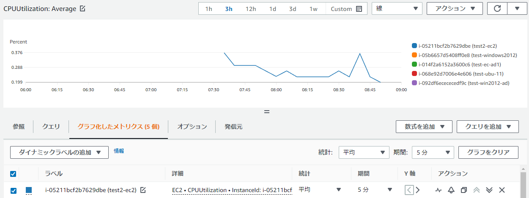Select the 12h time range
This screenshot has width=529, height=198.
tap(251, 8)
